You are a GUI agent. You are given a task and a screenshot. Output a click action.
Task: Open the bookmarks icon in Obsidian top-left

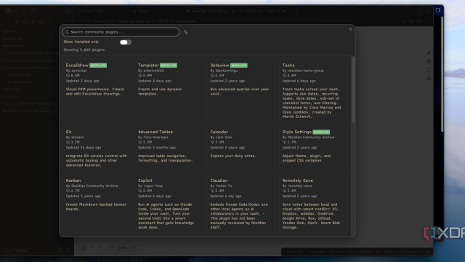25,11
